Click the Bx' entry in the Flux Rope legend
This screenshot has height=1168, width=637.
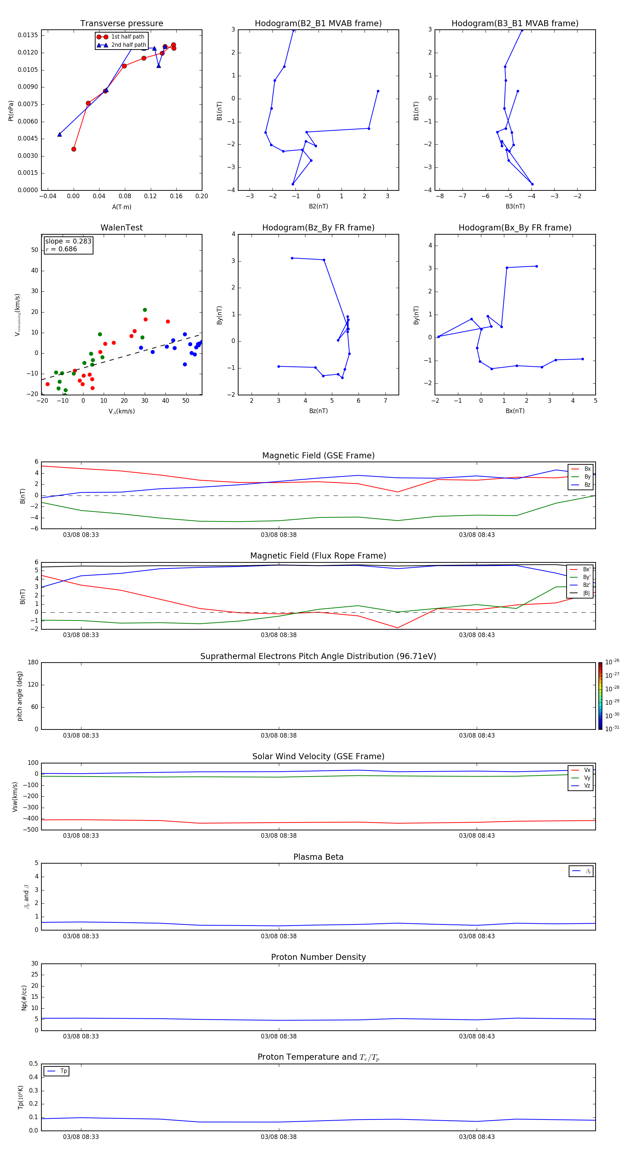point(580,569)
